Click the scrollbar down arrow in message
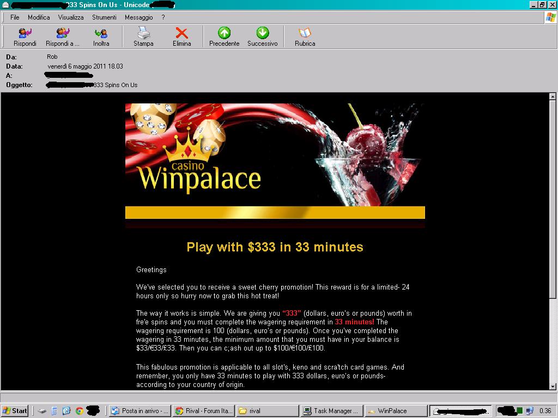Viewport: 558px width, 418px height. 553,386
